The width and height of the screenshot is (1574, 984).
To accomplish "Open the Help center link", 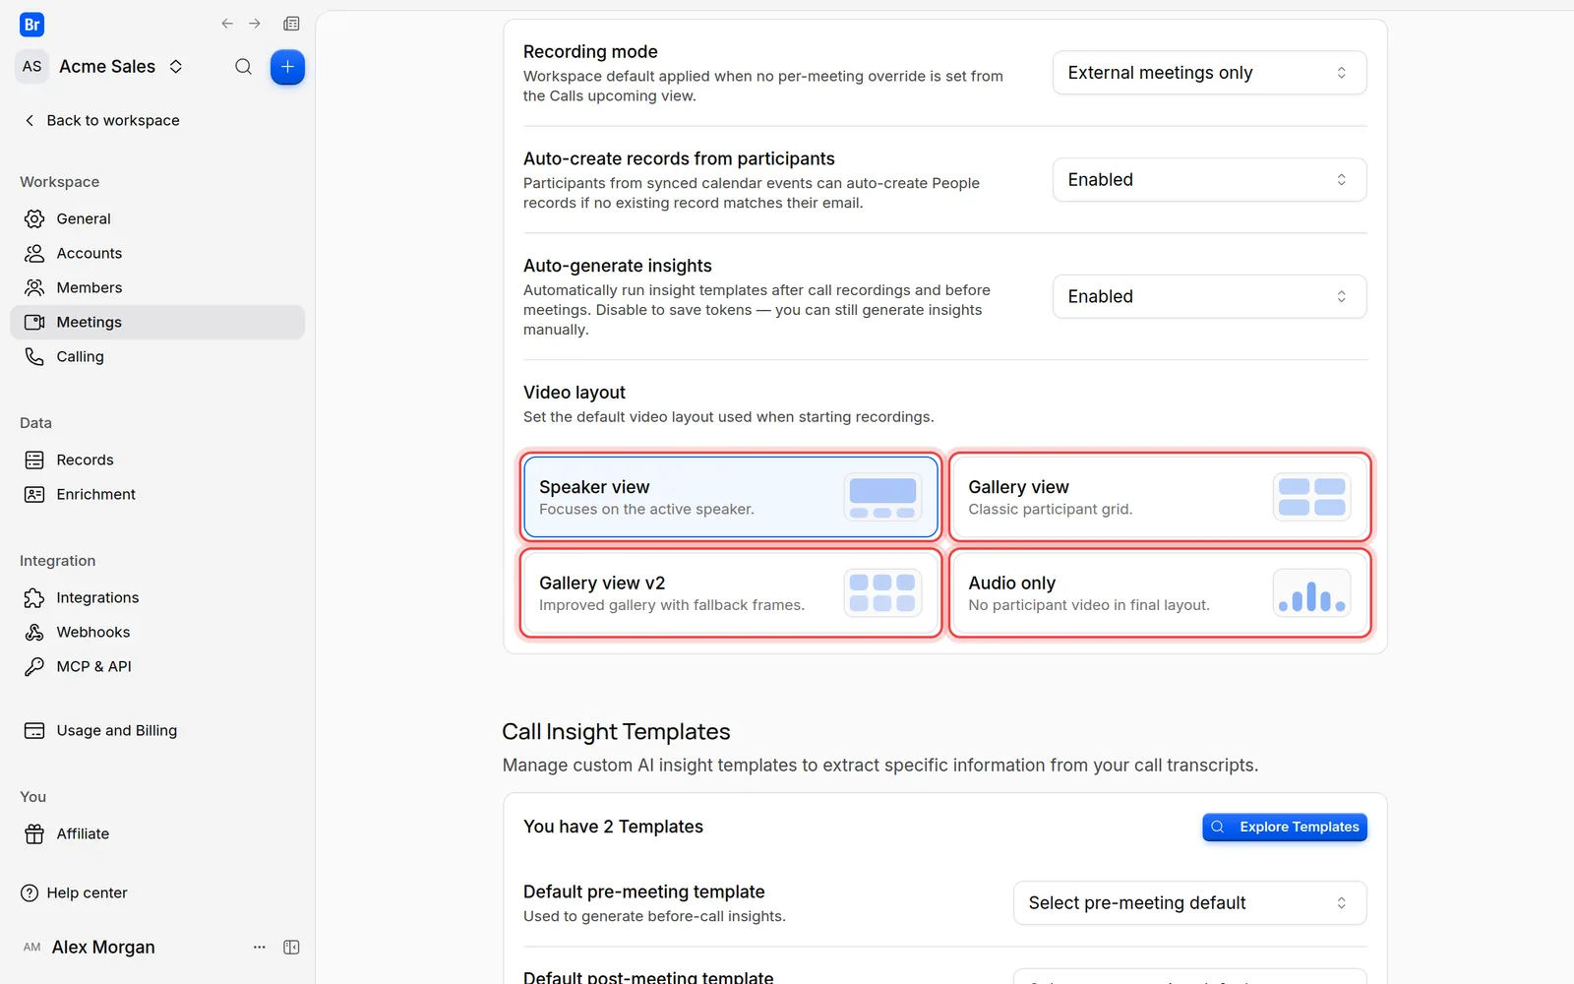I will tap(74, 892).
